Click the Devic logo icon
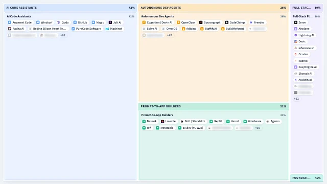Screen dimensions: 327x184 pos(296,41)
